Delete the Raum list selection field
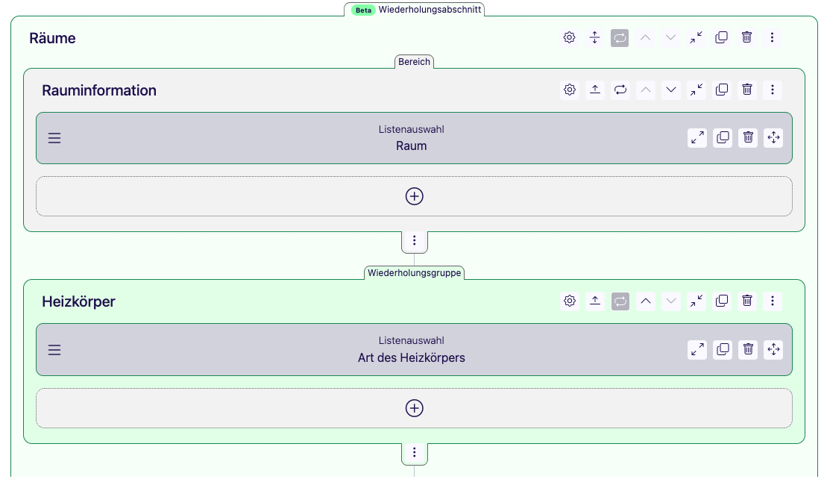Viewport: 827px width, 485px height. (748, 138)
